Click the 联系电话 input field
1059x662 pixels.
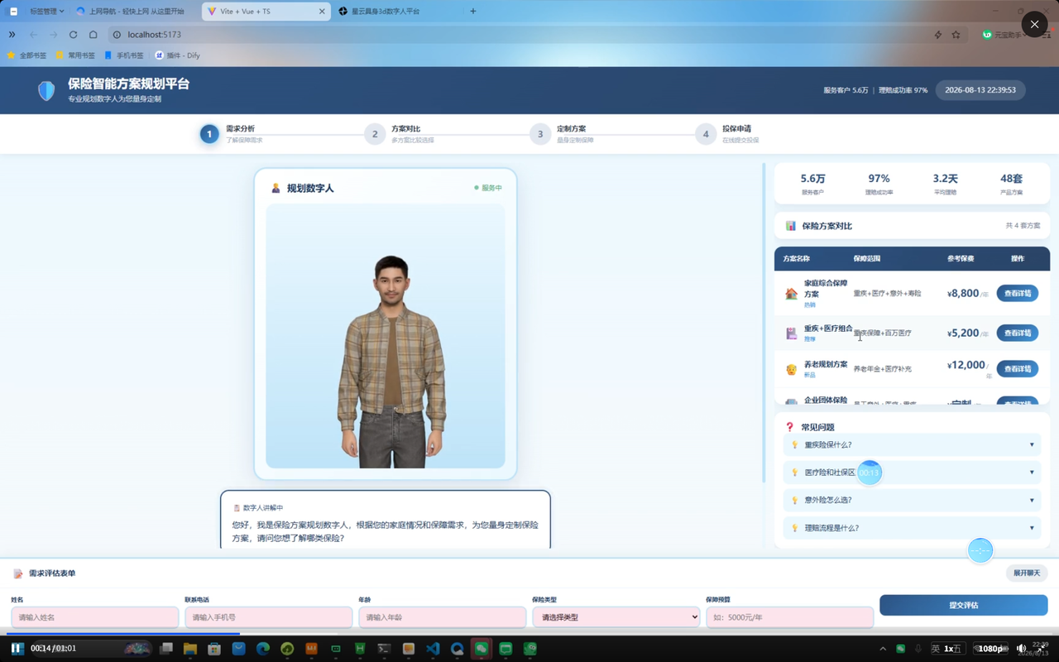(269, 617)
